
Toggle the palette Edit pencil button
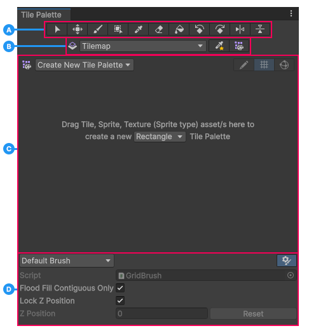pos(244,65)
